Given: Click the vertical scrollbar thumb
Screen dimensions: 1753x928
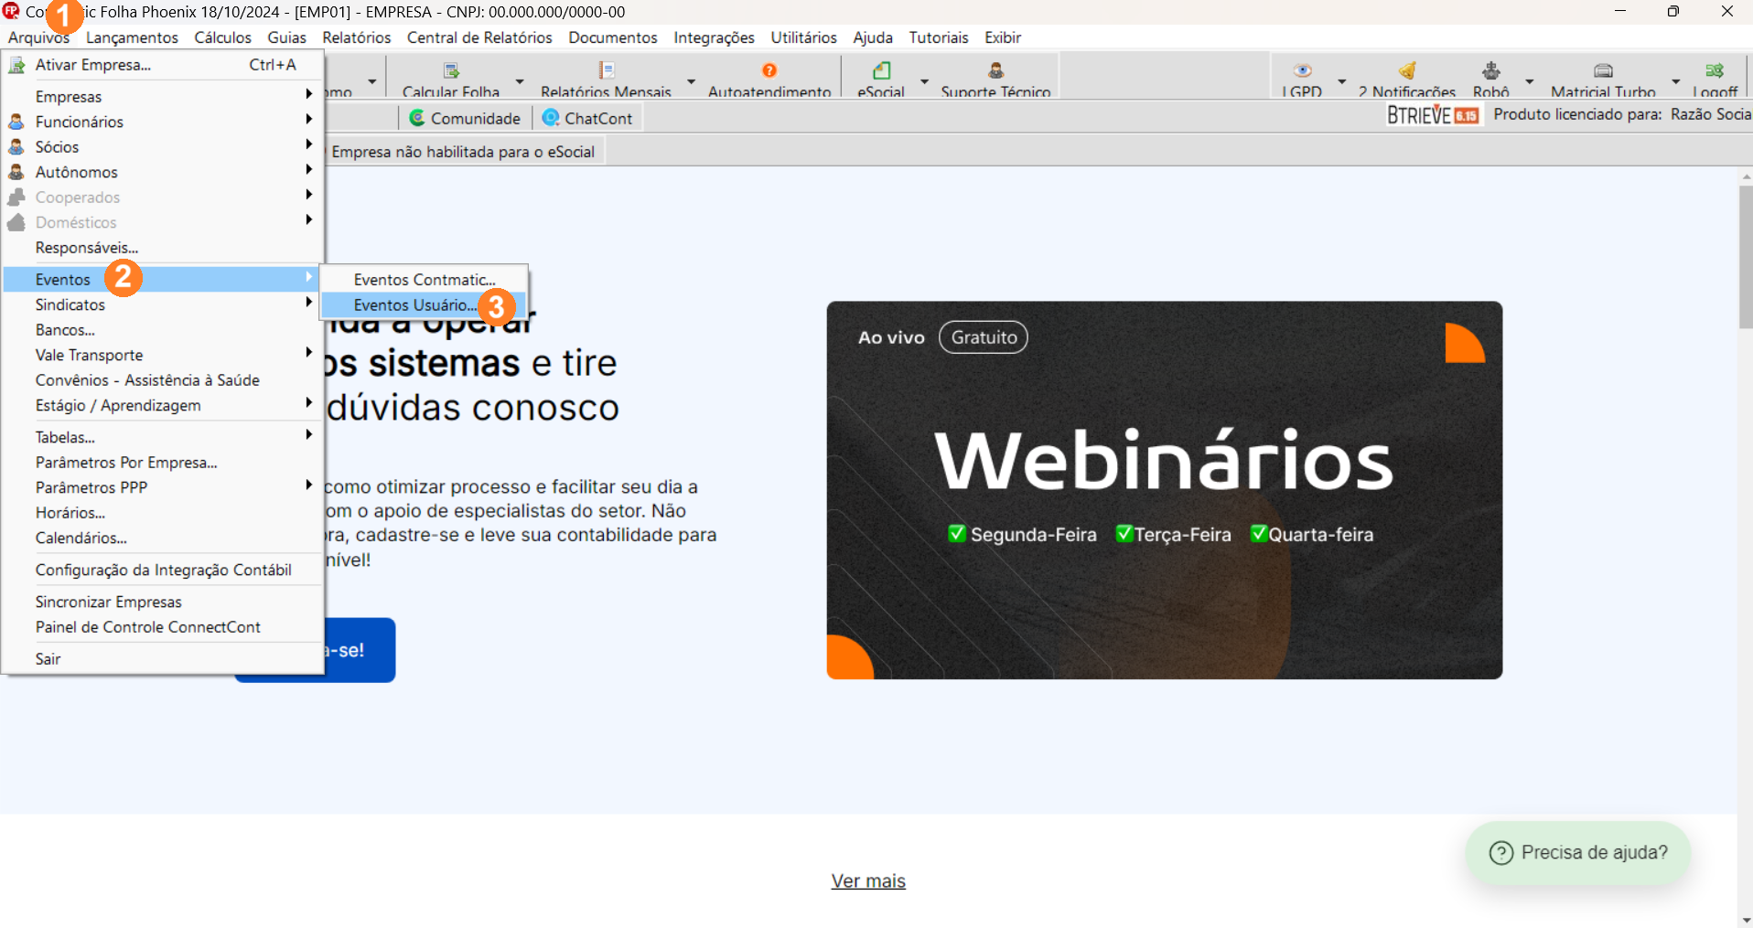Looking at the screenshot, I should point(1746,256).
